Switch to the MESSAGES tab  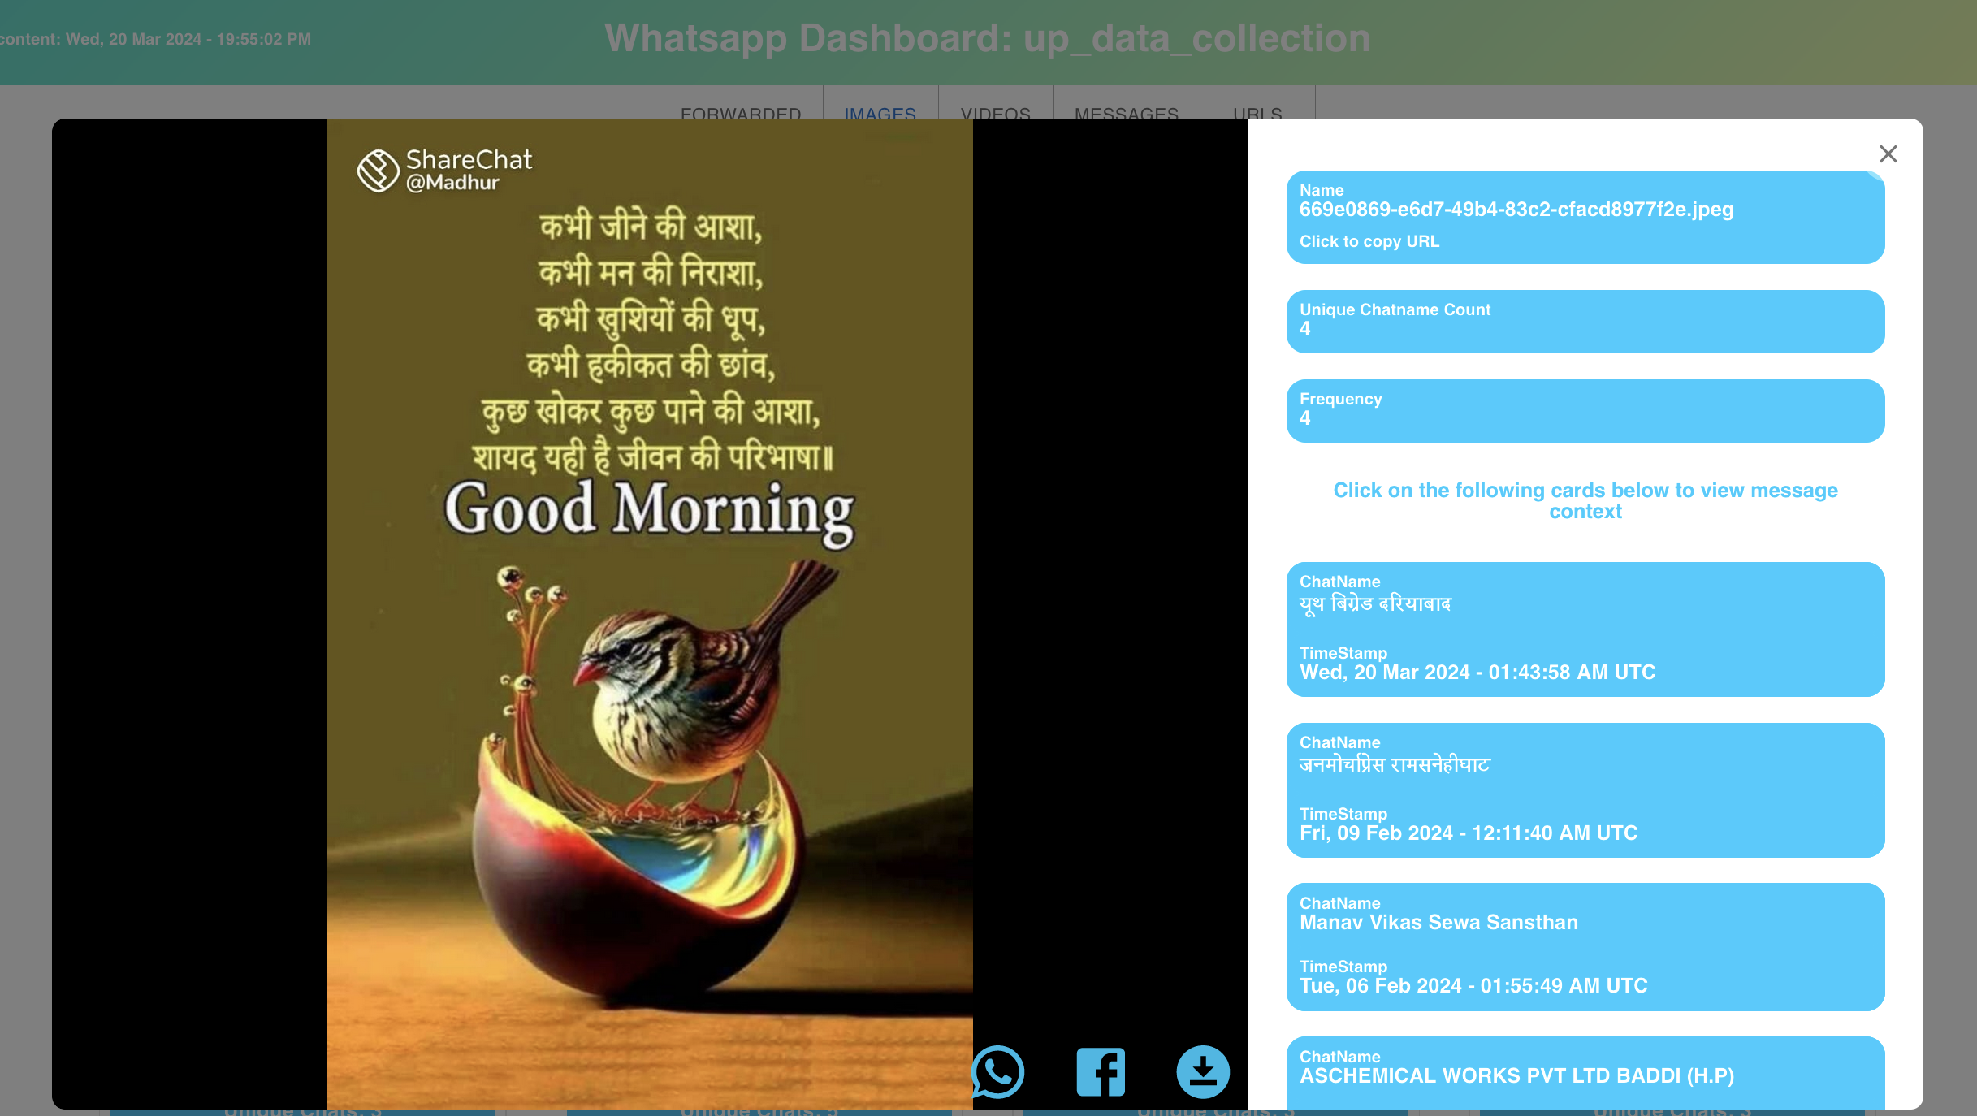1126,111
